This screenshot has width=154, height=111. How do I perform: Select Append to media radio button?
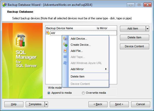(49, 93)
